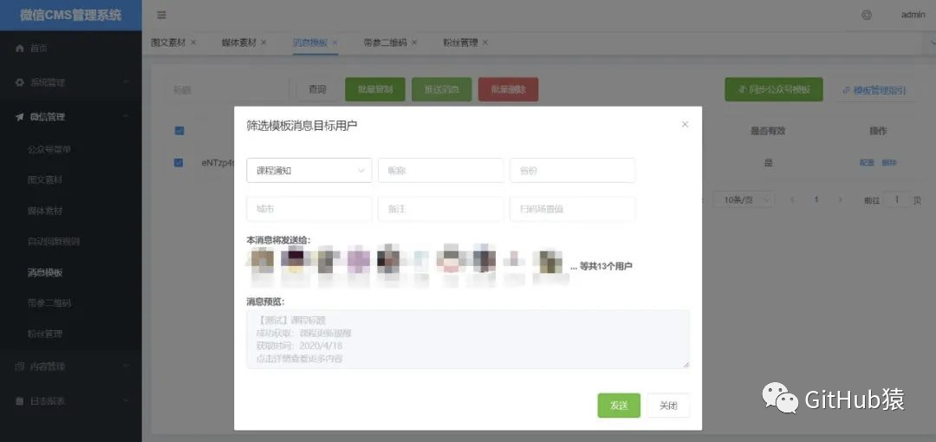Switch to the 媒体素材 tab
Image resolution: width=936 pixels, height=442 pixels.
click(239, 42)
